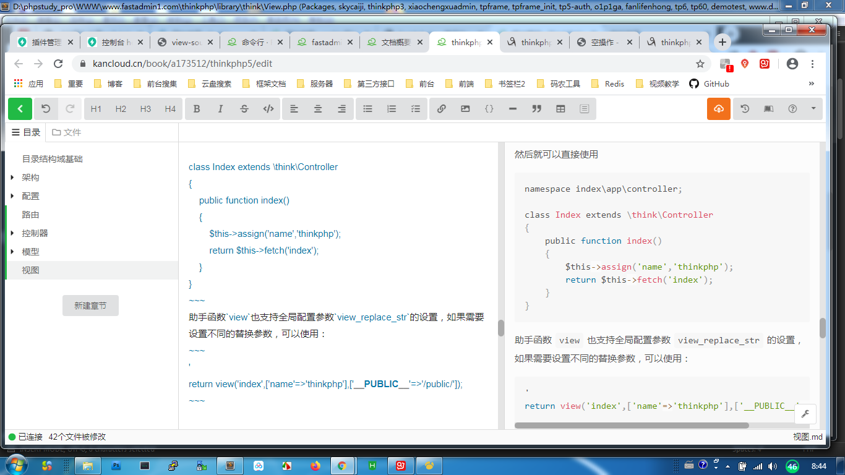Click the preview horizontal scrollbar
845x475 pixels.
632,426
